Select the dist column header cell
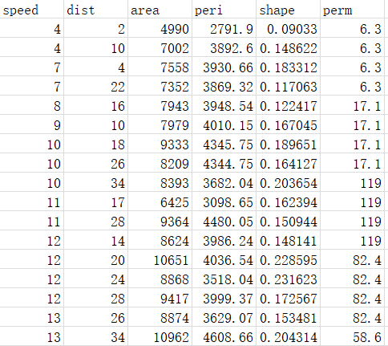This screenshot has height=346, width=388. click(95, 10)
